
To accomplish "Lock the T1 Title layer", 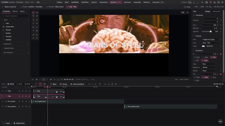I will 29,91.
